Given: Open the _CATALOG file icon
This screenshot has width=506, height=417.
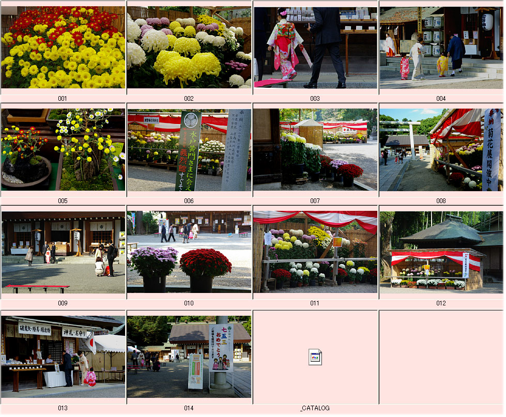Looking at the screenshot, I should (x=315, y=357).
